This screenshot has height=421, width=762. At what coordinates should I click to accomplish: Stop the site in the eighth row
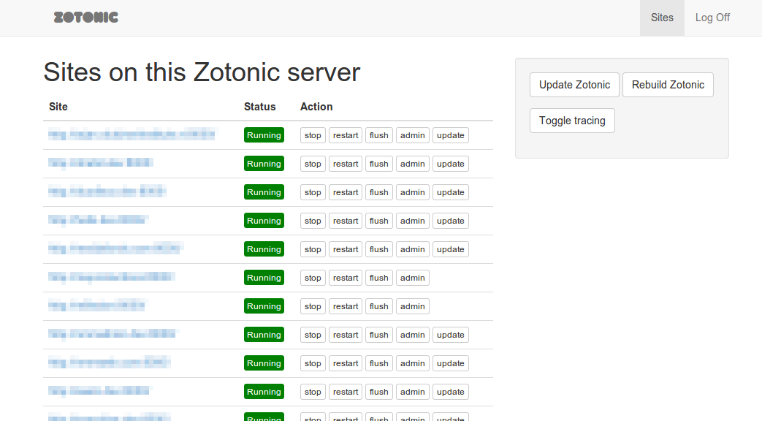click(x=313, y=335)
